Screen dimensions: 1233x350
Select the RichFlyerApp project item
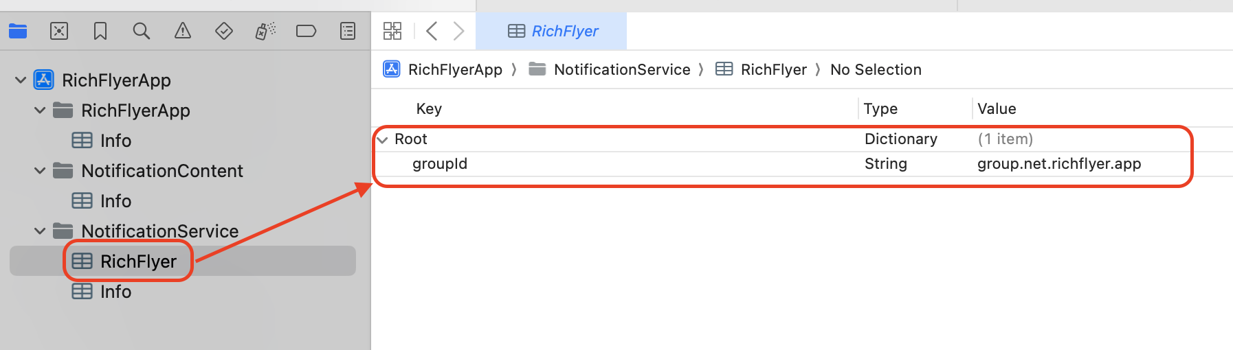[102, 80]
